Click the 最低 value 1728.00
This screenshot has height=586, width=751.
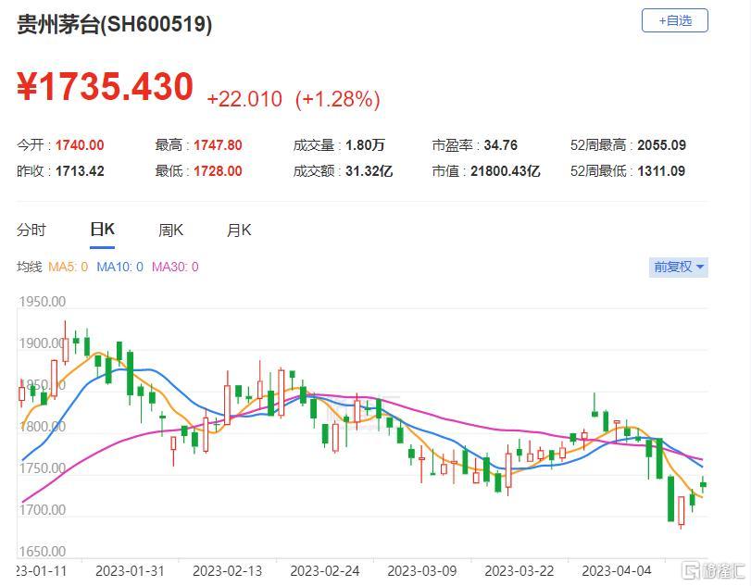coord(218,171)
